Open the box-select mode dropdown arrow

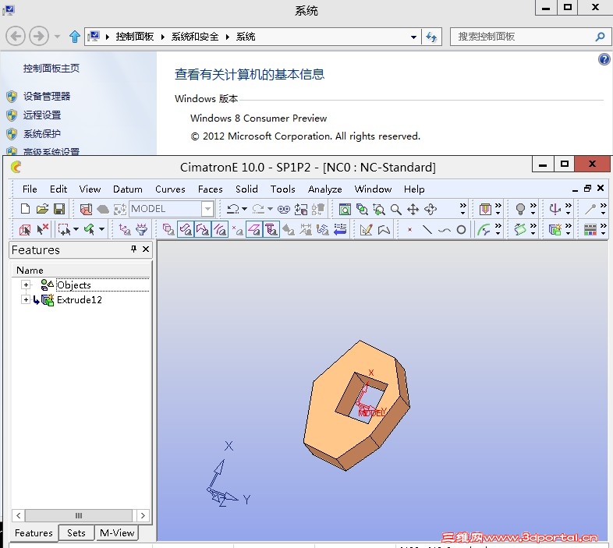pos(76,229)
